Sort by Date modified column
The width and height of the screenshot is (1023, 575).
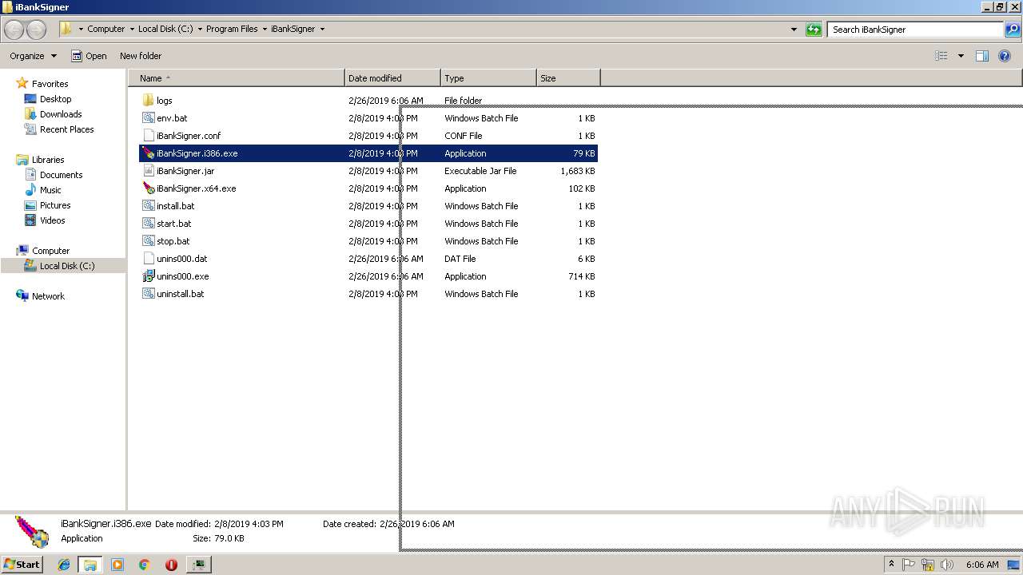tap(392, 78)
